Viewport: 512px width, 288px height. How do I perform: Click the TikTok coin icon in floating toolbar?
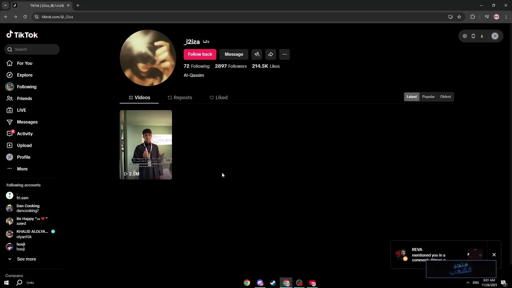(465, 36)
